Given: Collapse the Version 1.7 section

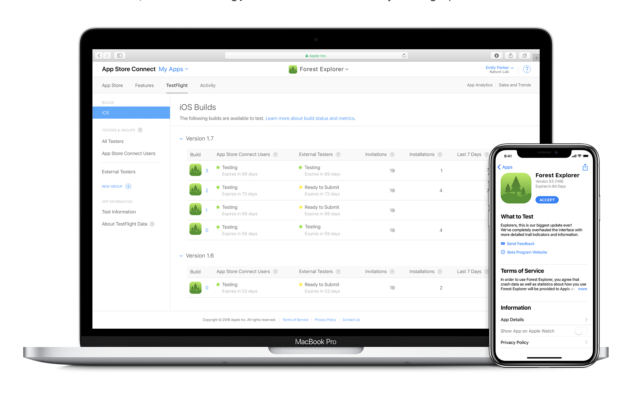Looking at the screenshot, I should (181, 139).
